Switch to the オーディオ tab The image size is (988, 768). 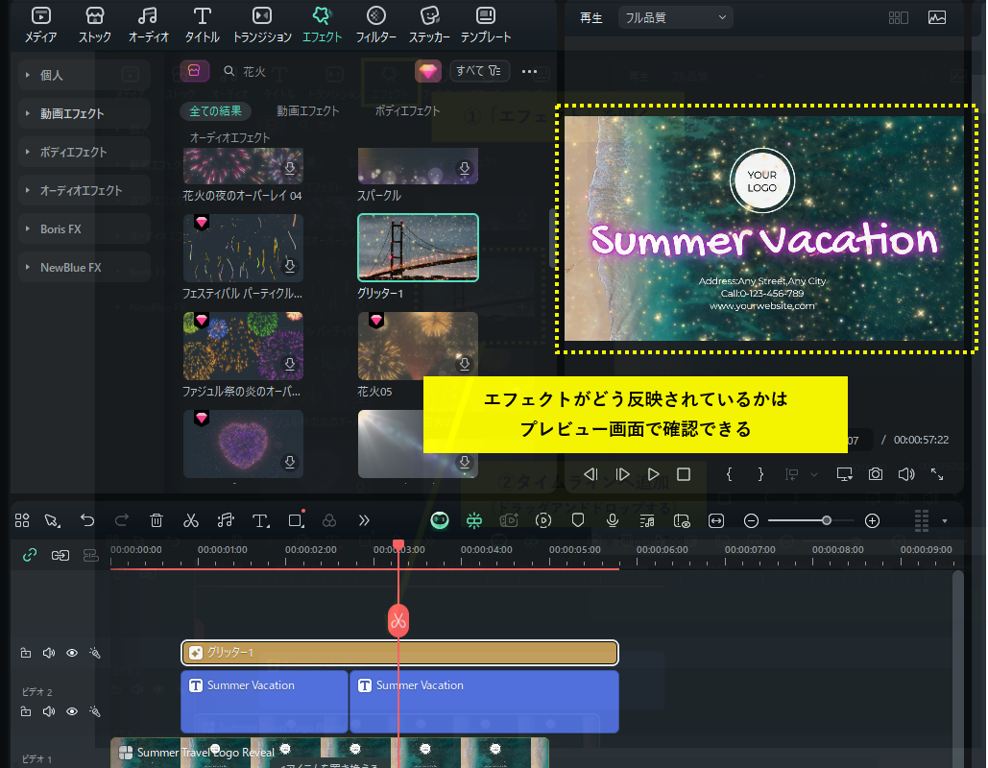pos(148,25)
